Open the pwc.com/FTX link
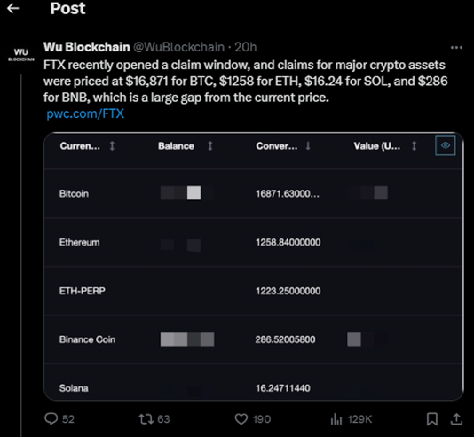The image size is (474, 437). [x=85, y=113]
